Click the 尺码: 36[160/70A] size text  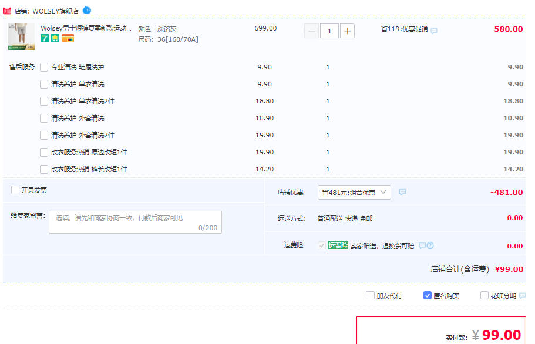pos(168,39)
